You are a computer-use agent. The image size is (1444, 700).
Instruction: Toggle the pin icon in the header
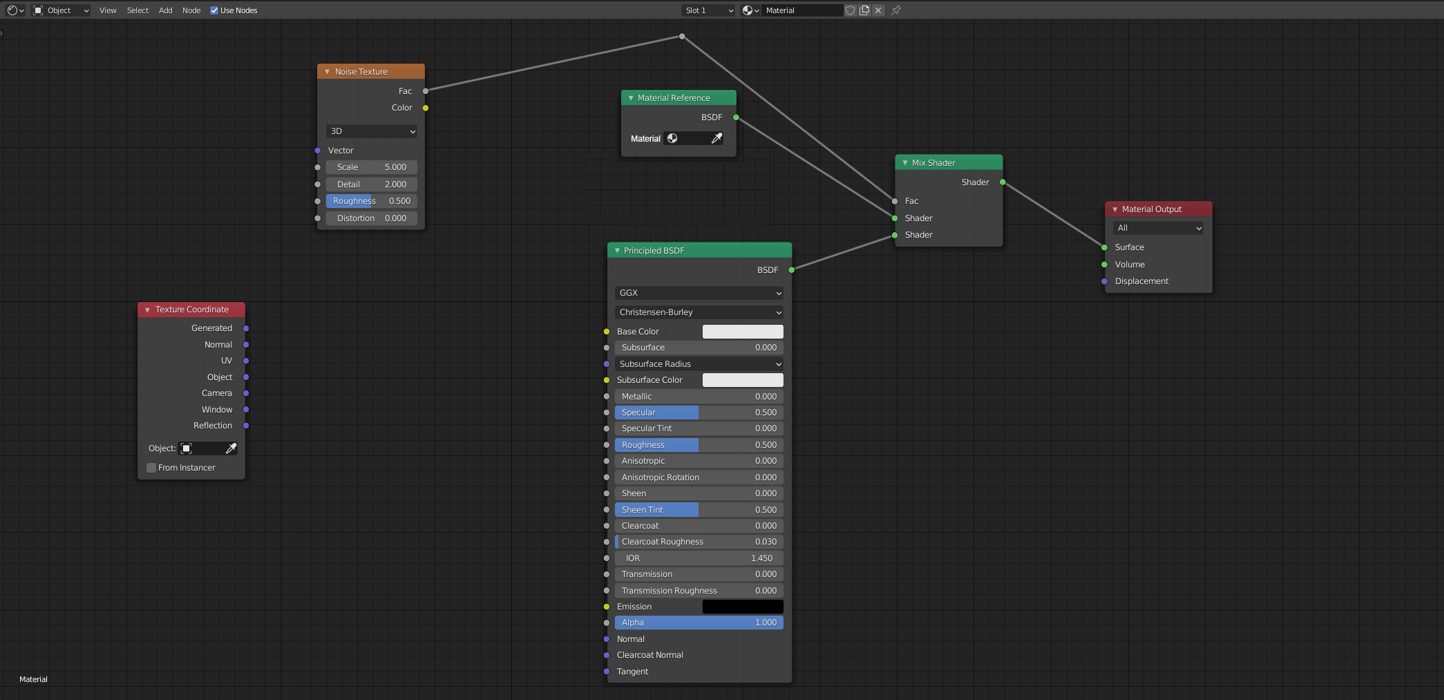tap(896, 10)
